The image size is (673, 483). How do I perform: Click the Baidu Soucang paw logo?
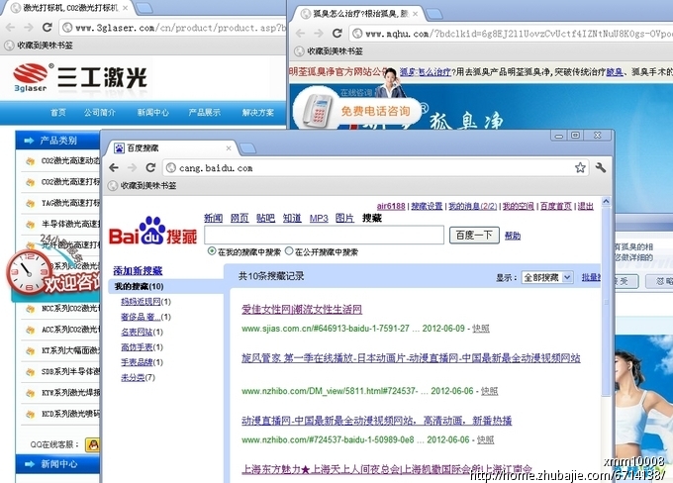point(152,231)
